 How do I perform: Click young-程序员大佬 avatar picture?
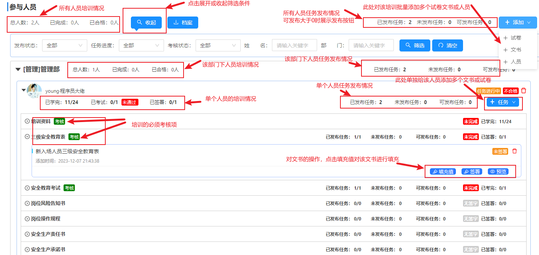34,91
